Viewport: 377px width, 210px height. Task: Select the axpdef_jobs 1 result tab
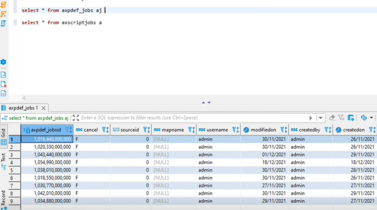tap(23, 108)
